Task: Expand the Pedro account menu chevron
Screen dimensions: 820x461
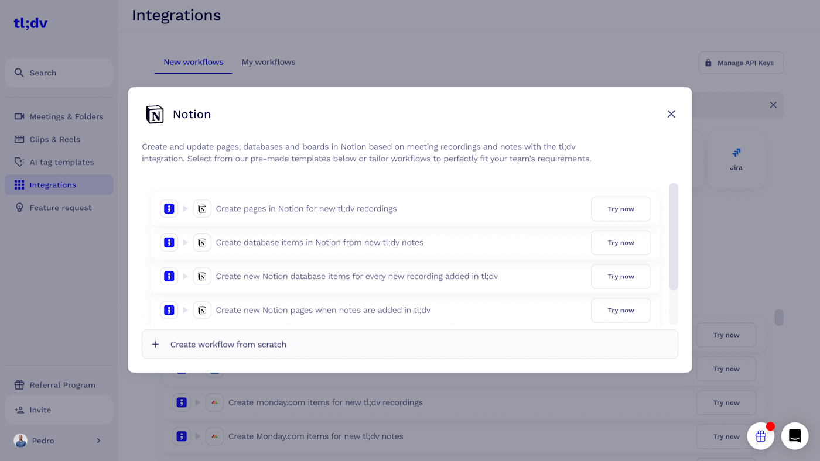Action: (98, 441)
